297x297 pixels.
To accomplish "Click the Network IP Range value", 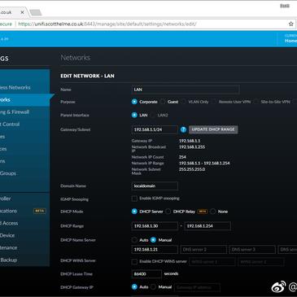I will (204, 163).
